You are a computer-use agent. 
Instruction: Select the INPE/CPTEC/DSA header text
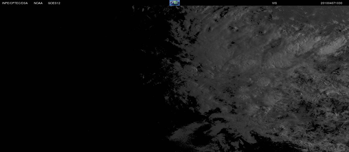click(x=15, y=3)
